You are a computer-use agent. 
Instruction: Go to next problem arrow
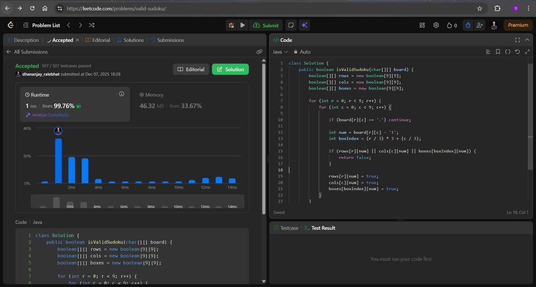tap(80, 25)
